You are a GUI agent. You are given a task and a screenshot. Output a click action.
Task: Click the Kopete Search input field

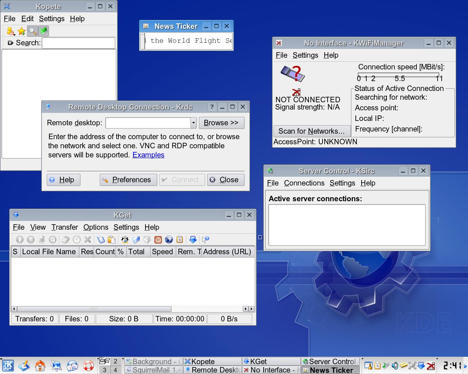tap(79, 43)
